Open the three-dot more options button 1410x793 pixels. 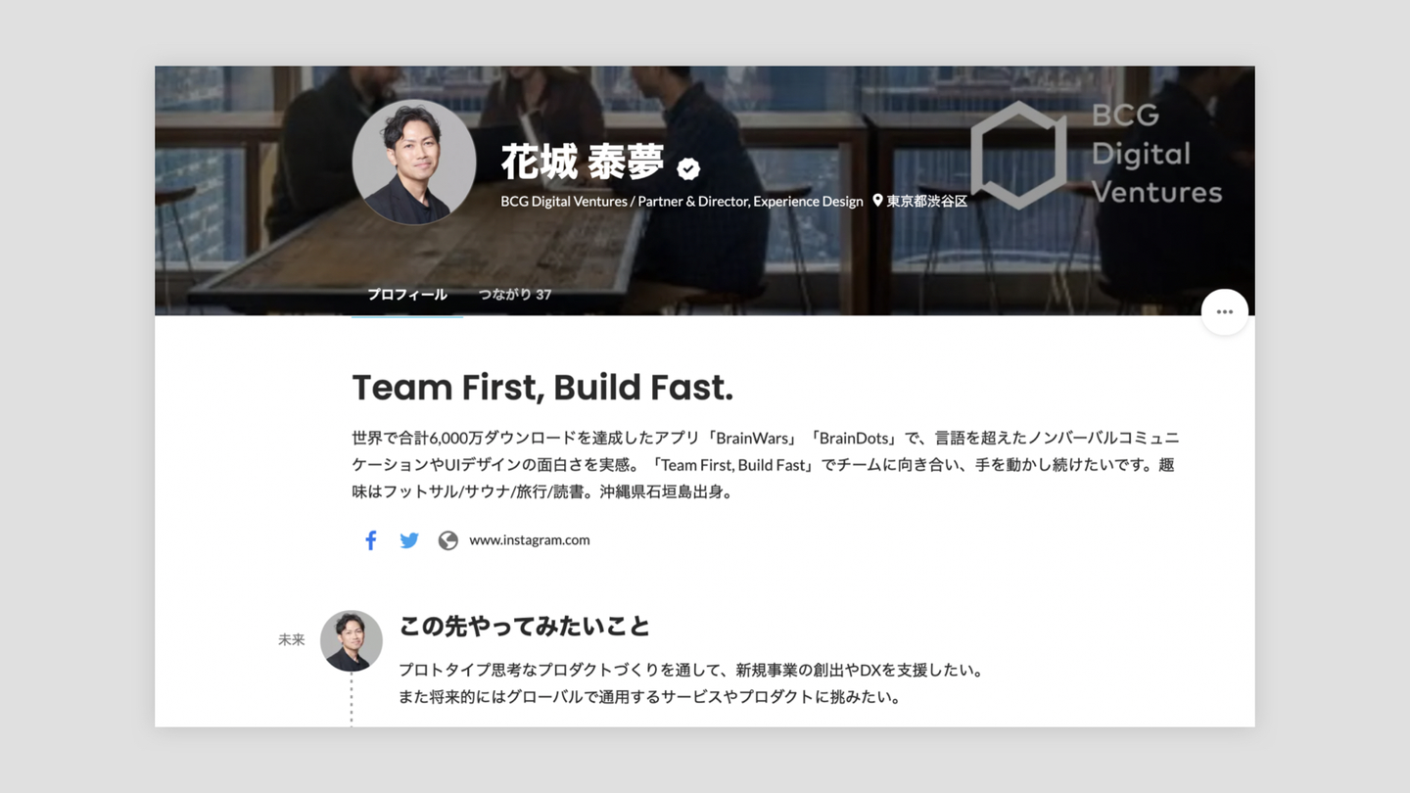pyautogui.click(x=1225, y=312)
